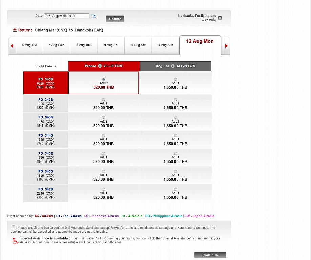The height and width of the screenshot is (260, 311).
Task: Open the calendar picker icon beside the date
Action: coord(94,16)
